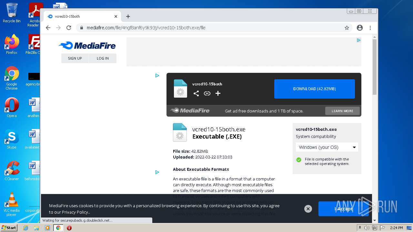Image resolution: width=413 pixels, height=232 pixels.
Task: Copy link using the chain icon
Action: [x=207, y=93]
